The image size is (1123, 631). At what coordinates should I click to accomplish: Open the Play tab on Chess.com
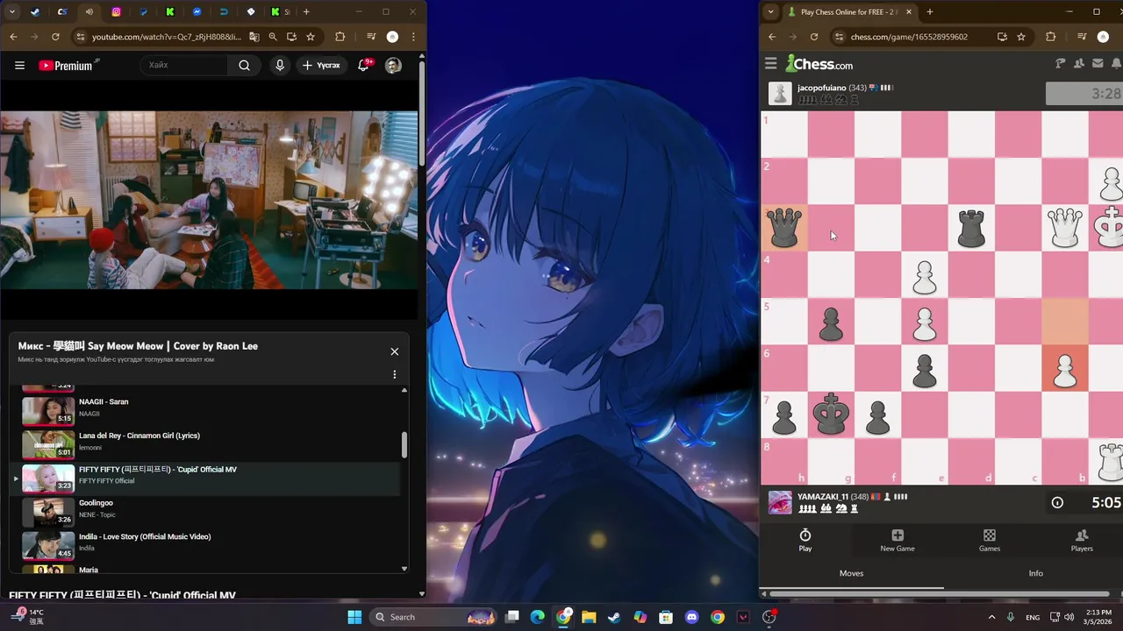coord(805,540)
